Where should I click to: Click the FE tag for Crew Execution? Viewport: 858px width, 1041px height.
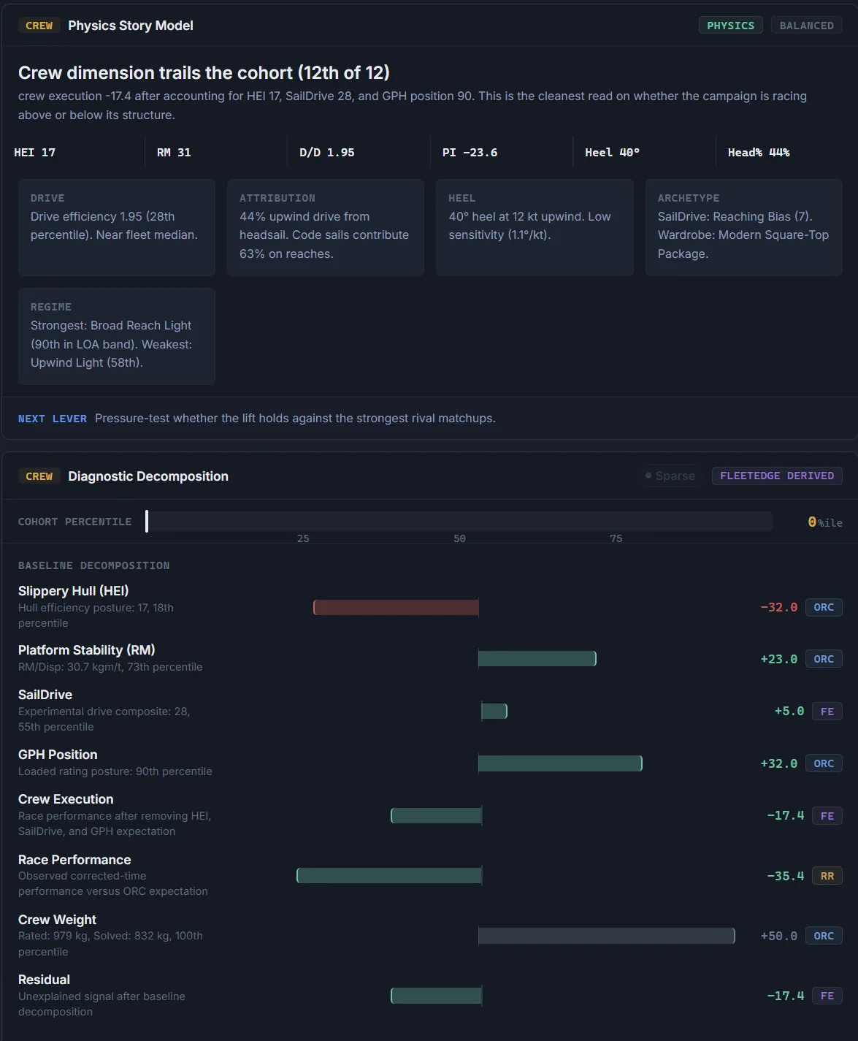(x=827, y=816)
